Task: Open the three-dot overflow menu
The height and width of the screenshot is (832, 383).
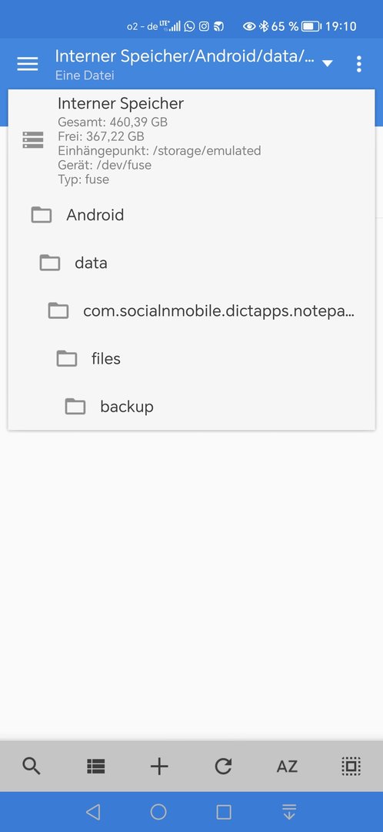Action: 358,64
